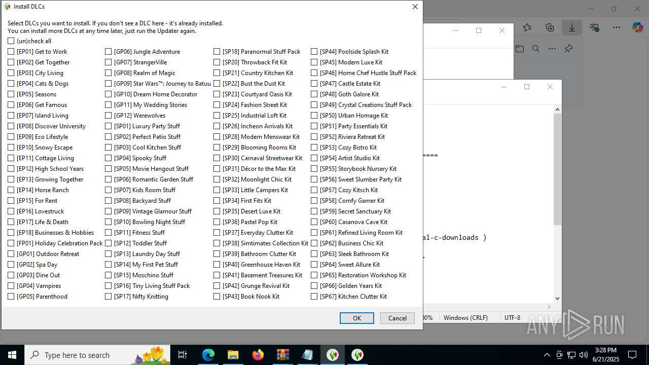Enable [SP16] Tiny Living Stuff Pack

click(109, 286)
